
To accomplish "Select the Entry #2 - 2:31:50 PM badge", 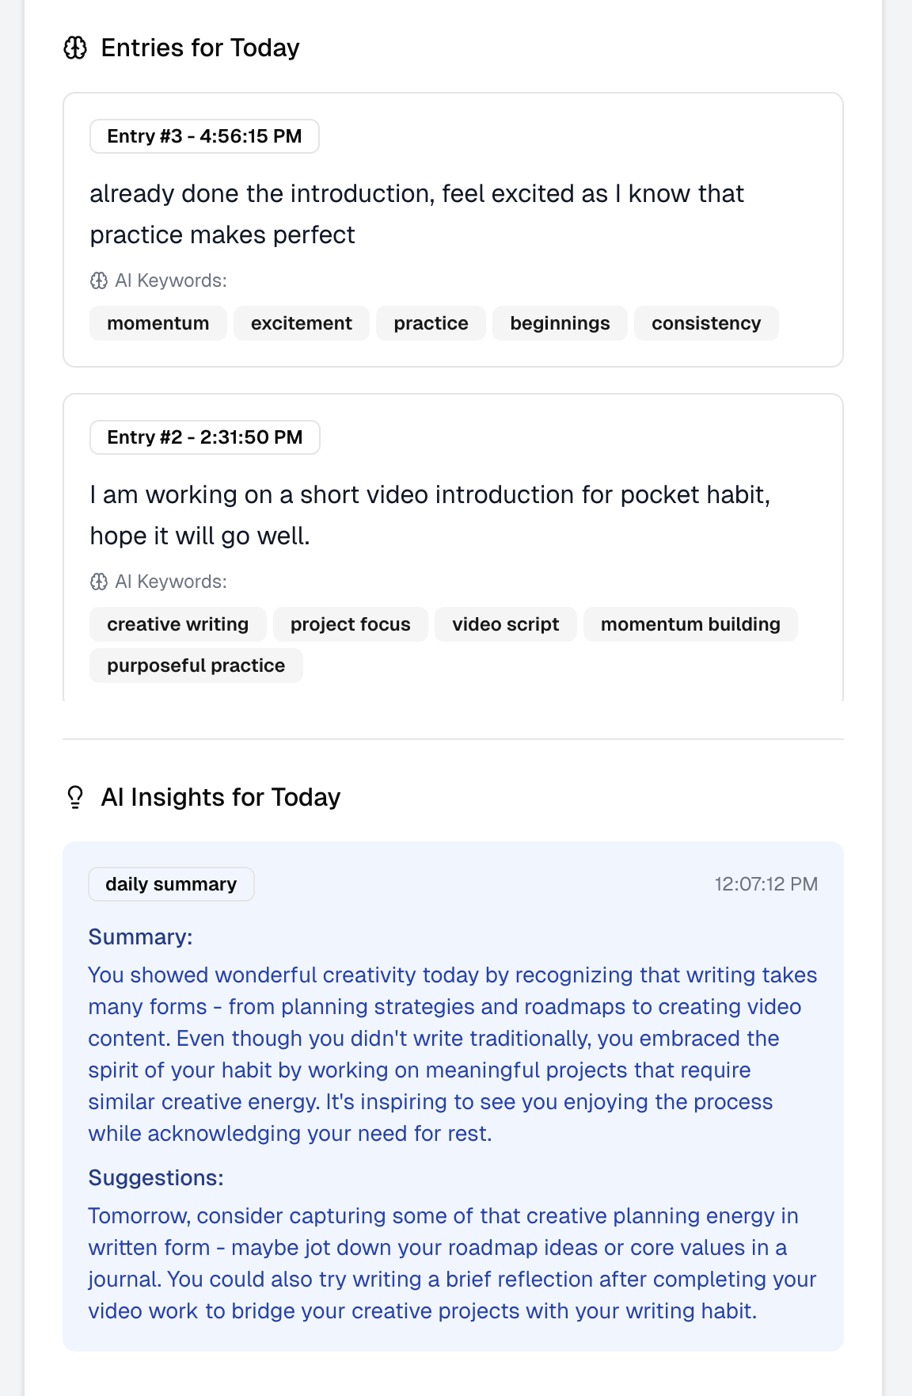I will (x=205, y=437).
